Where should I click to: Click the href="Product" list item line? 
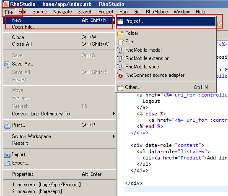[185, 158]
